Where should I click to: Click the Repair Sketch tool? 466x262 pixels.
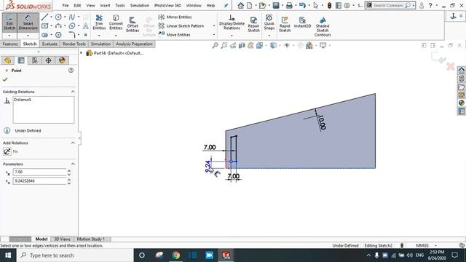pyautogui.click(x=253, y=24)
